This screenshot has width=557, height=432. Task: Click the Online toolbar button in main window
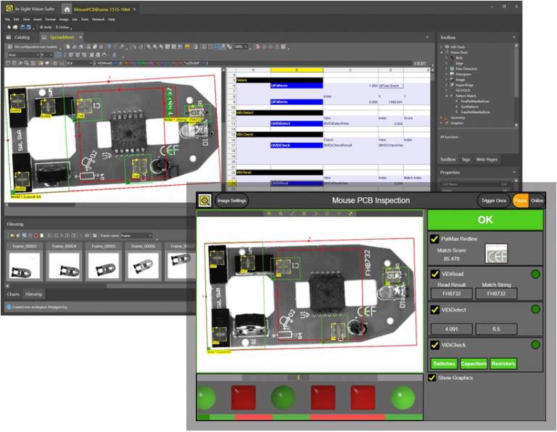click(62, 27)
